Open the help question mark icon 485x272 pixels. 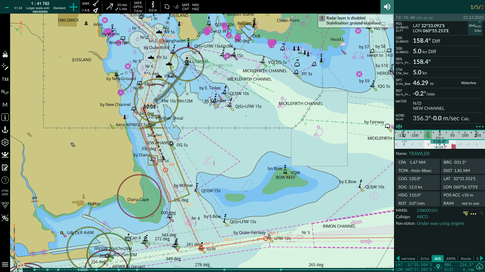coord(5,180)
